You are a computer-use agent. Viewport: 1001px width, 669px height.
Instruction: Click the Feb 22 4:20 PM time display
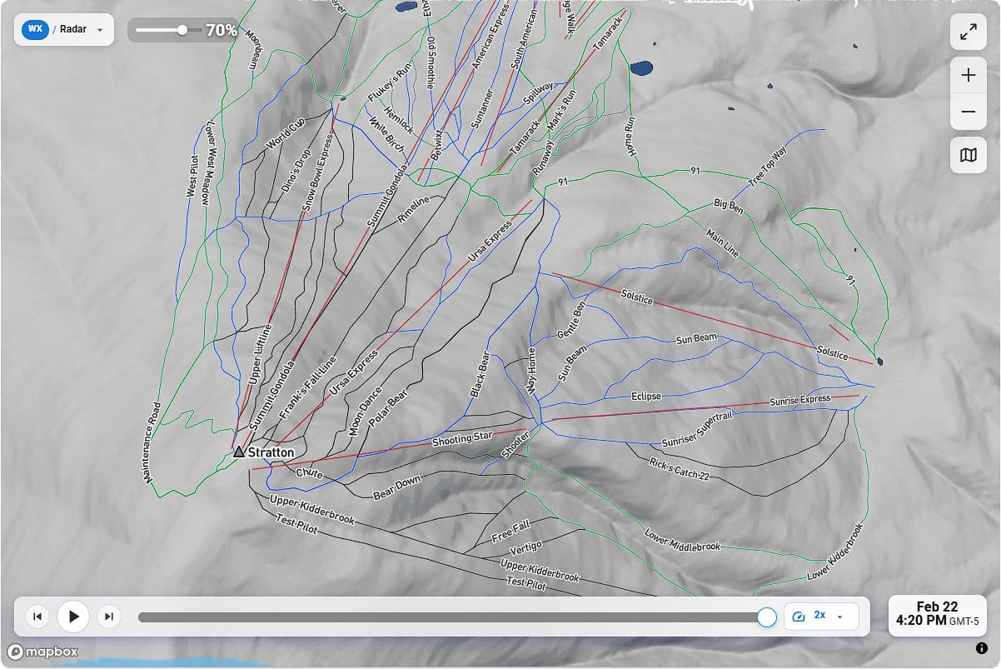coord(938,615)
